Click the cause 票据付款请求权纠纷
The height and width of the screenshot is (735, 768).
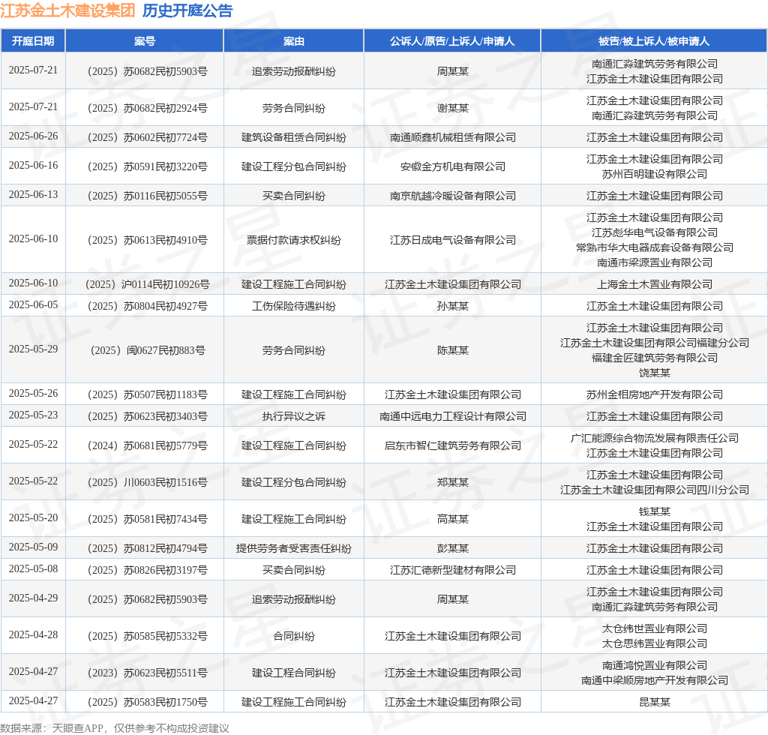tap(294, 241)
